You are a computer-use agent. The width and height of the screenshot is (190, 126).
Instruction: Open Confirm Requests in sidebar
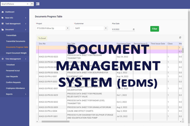pos(13,82)
